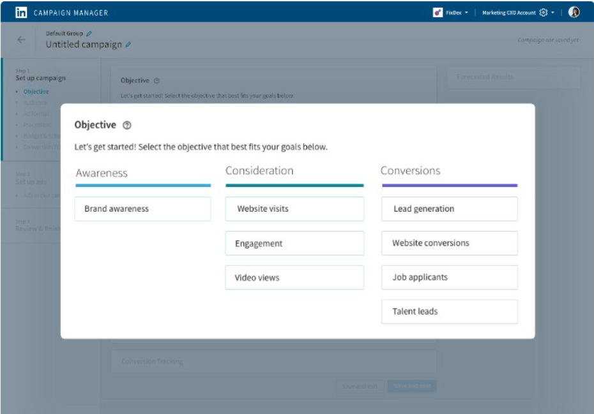Screen dimensions: 594x414
Task: Go to the Audience step in the sidebar
Action: click(35, 103)
